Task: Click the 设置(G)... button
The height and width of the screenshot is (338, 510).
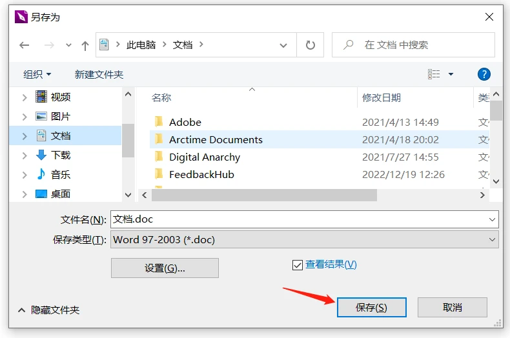Action: point(165,268)
